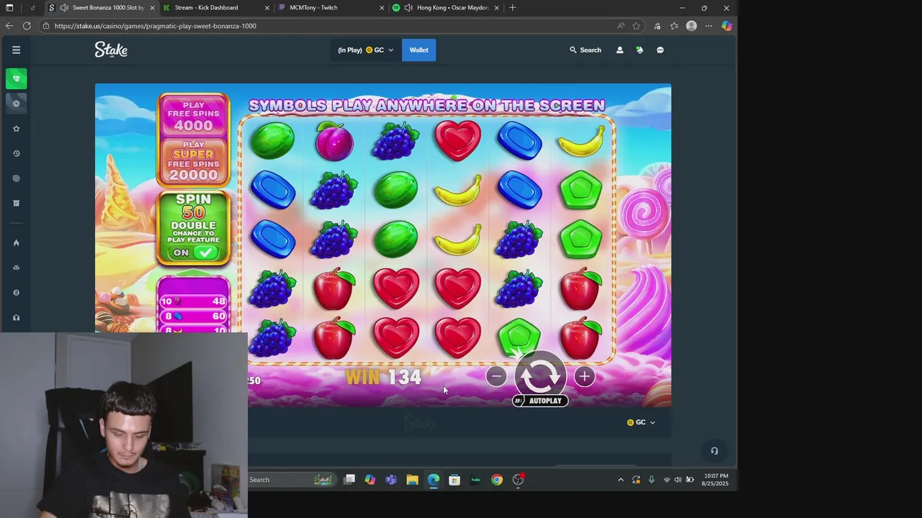
Task: Open the Search in Stake header
Action: tap(585, 50)
